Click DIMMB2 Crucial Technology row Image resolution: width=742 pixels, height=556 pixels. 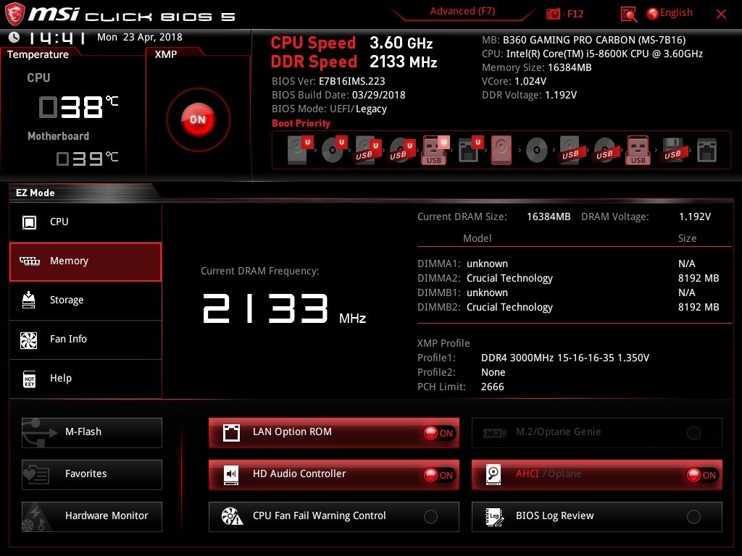point(568,307)
